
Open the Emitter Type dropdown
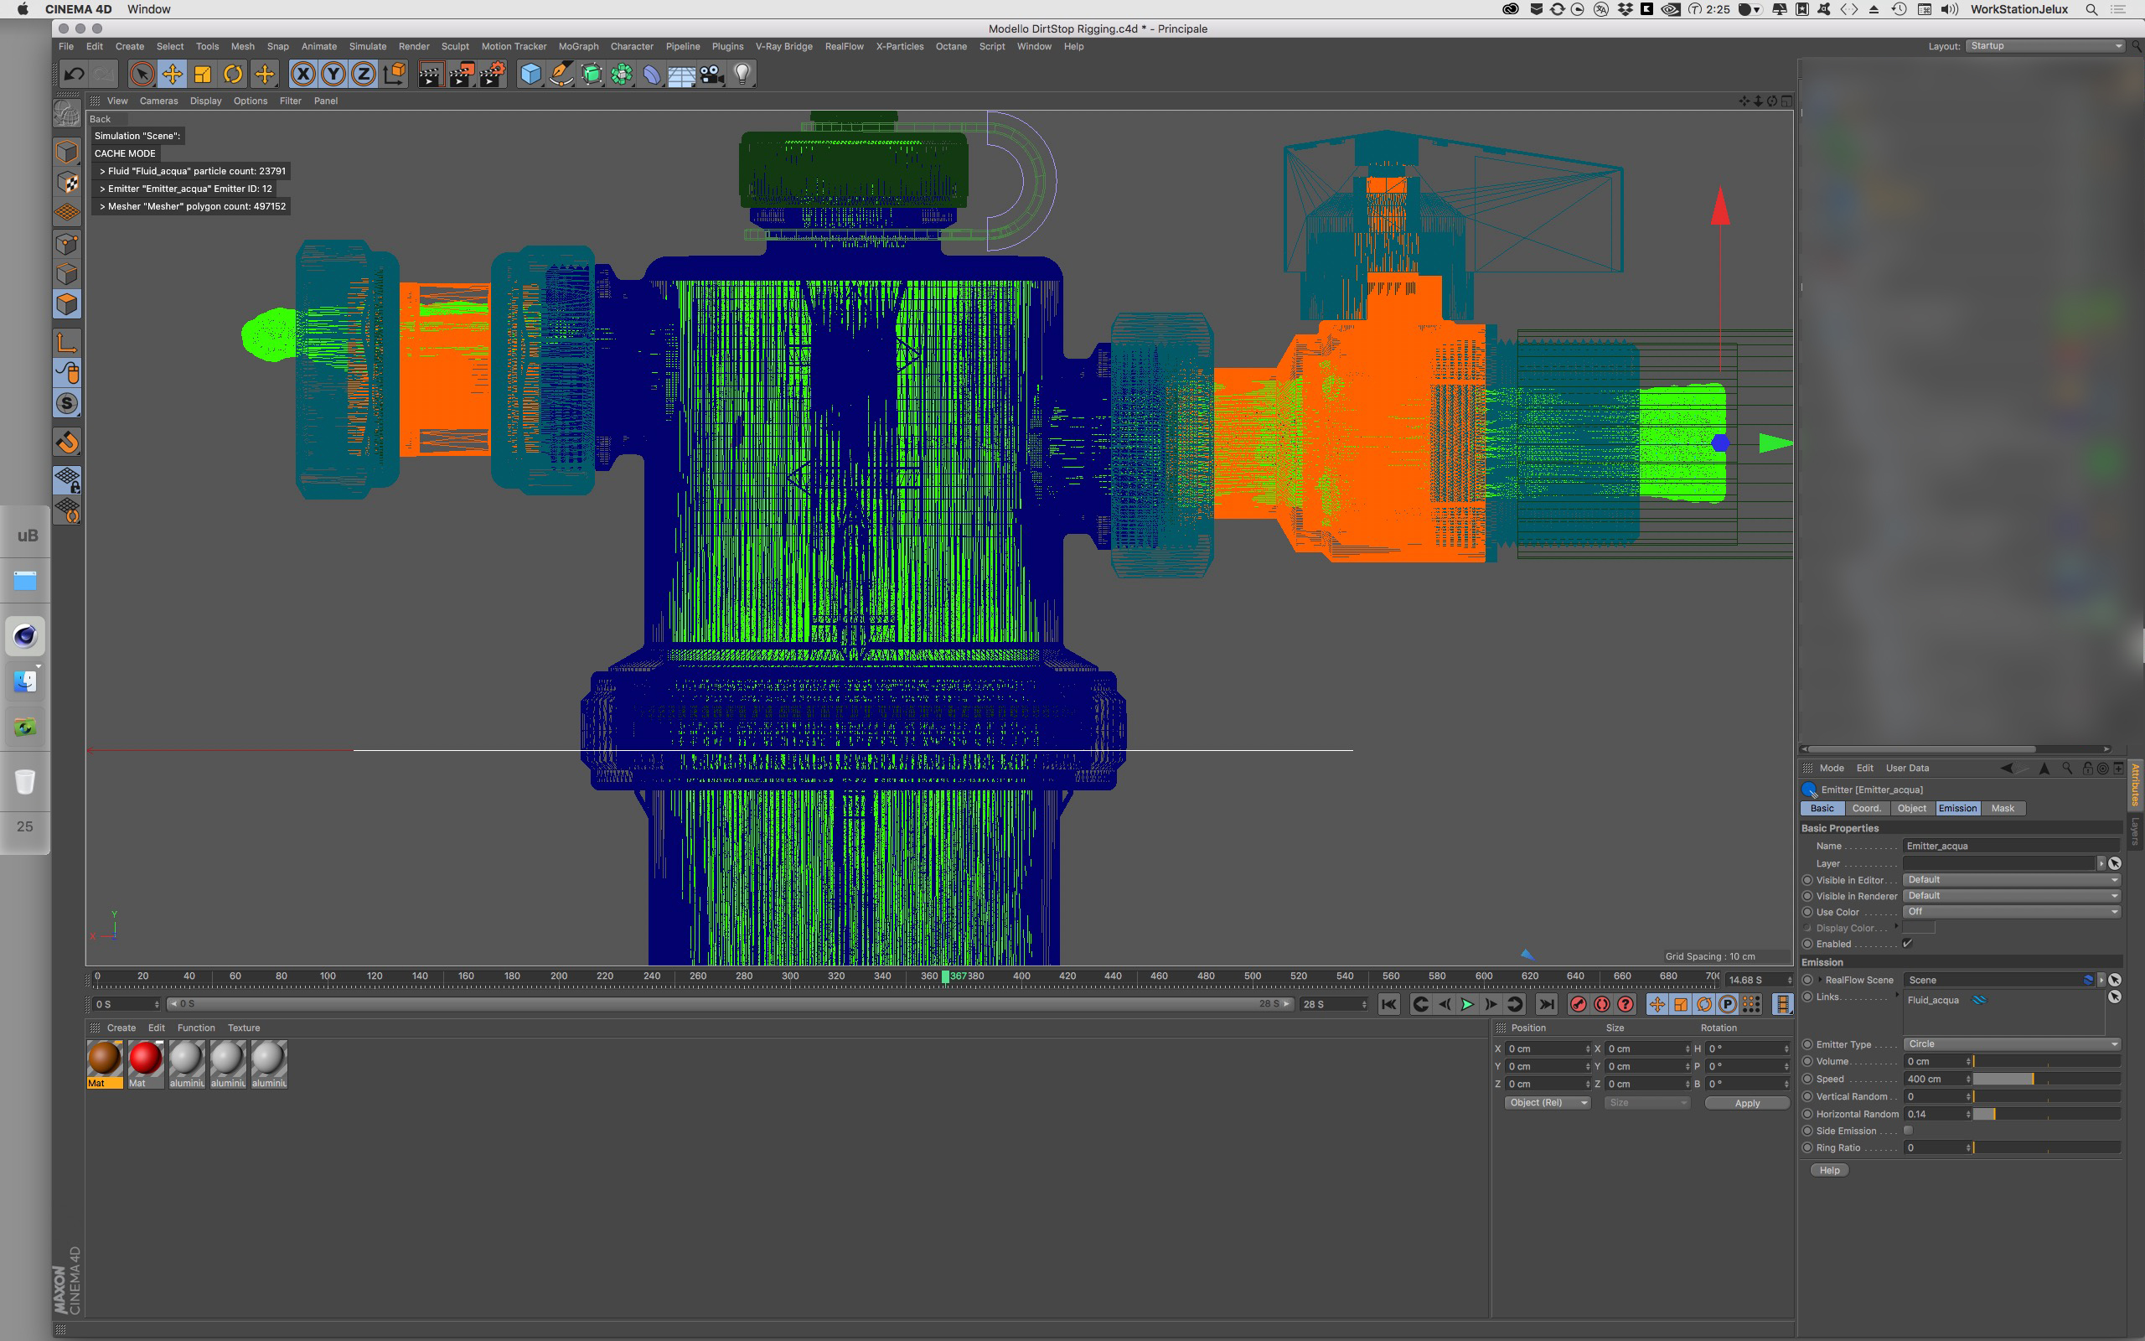(x=2011, y=1044)
